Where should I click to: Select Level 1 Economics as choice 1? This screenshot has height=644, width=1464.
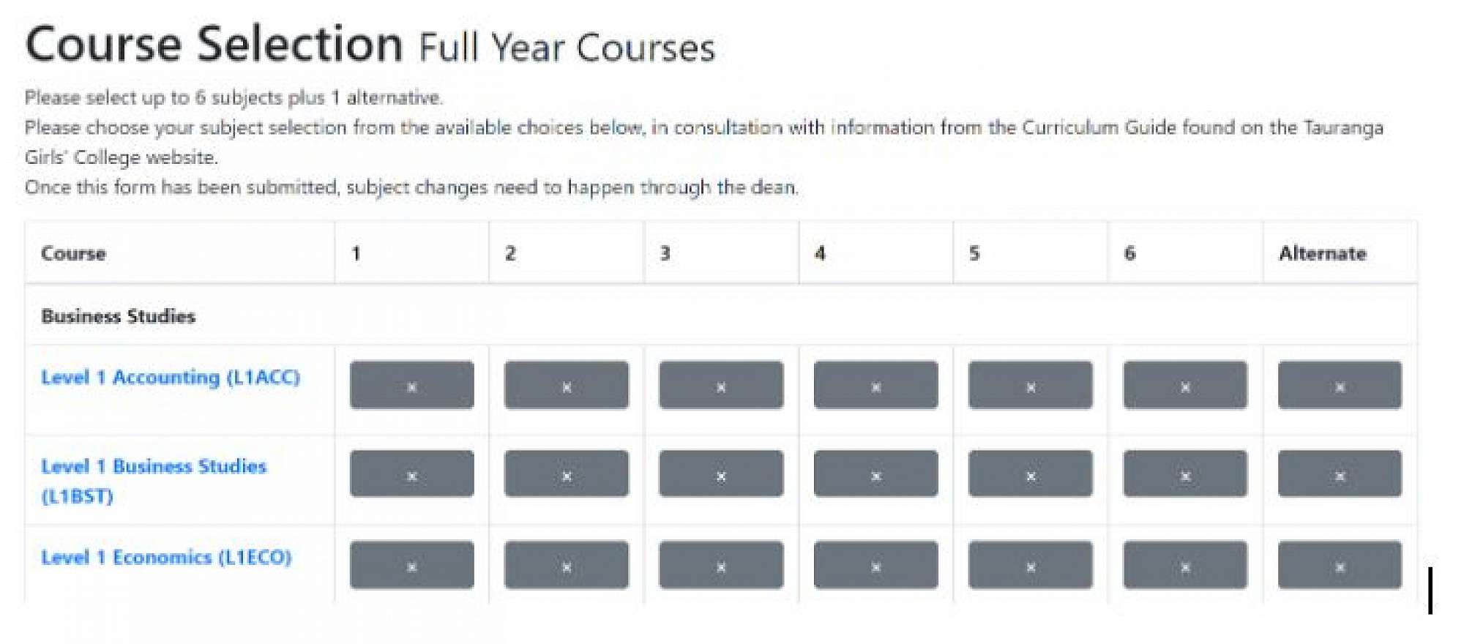click(411, 565)
